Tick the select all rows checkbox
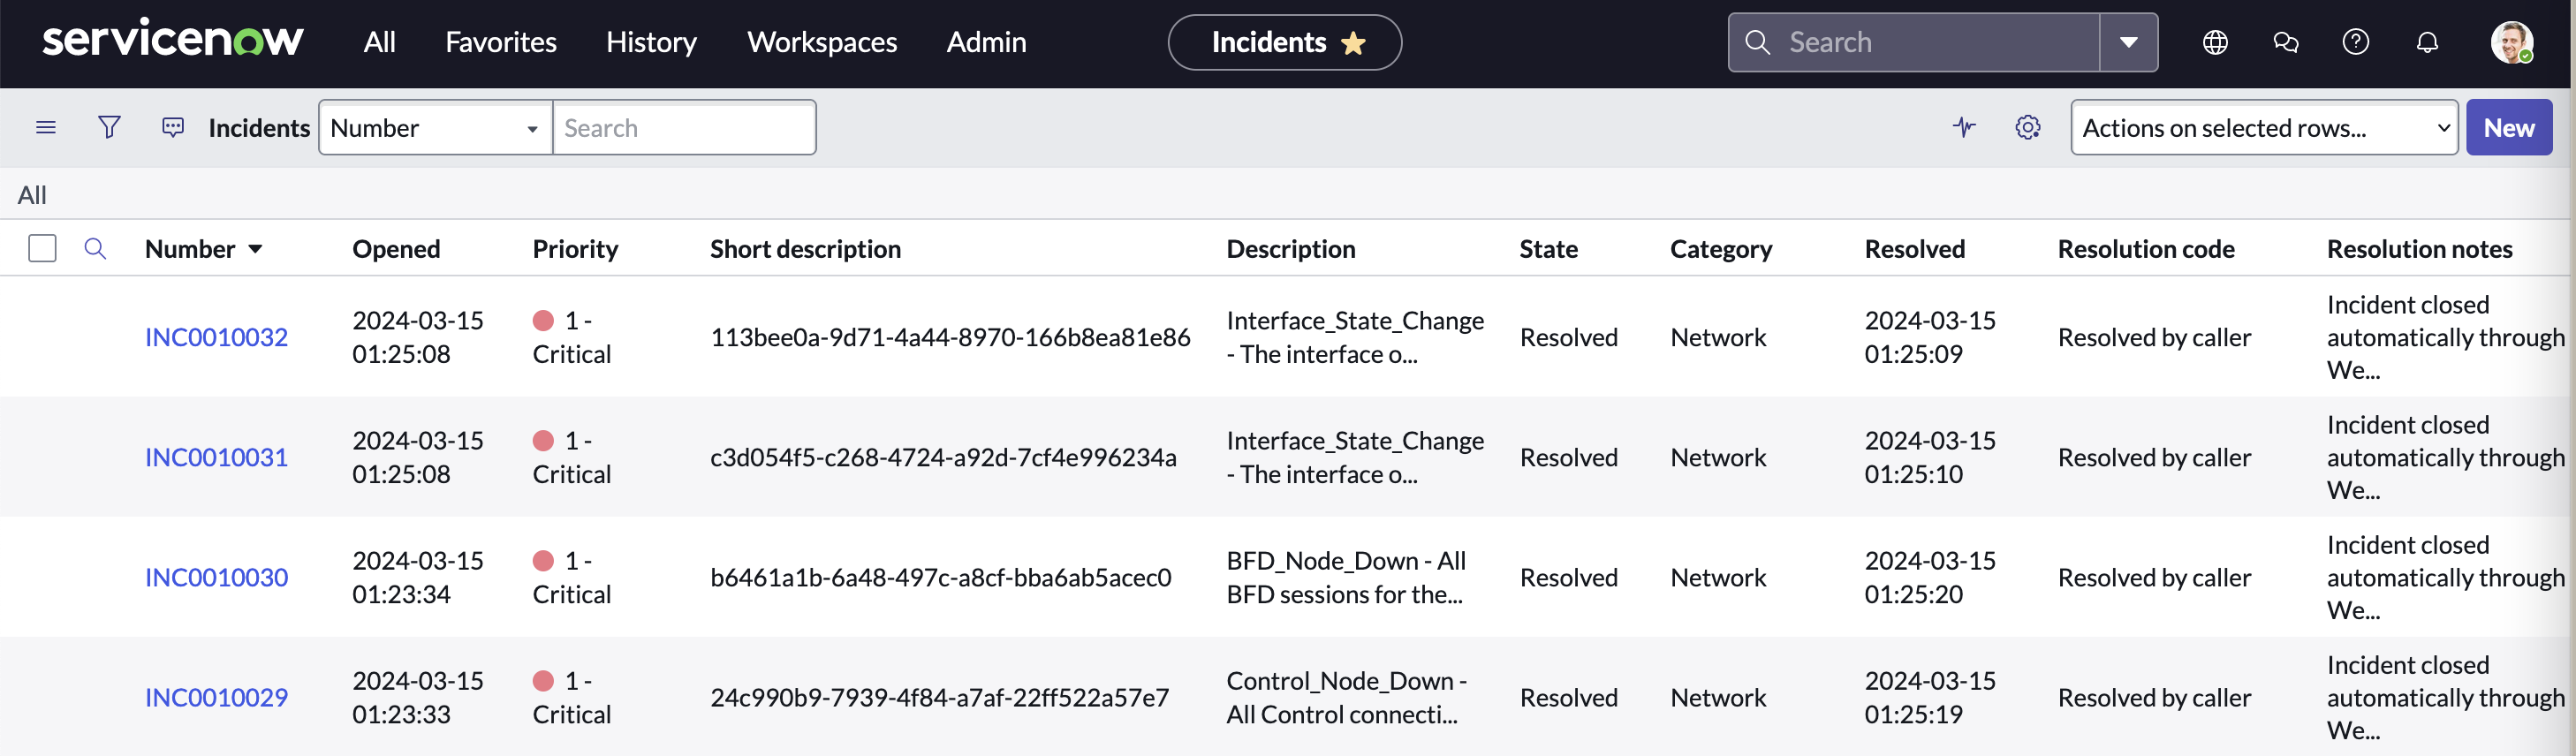 [42, 248]
